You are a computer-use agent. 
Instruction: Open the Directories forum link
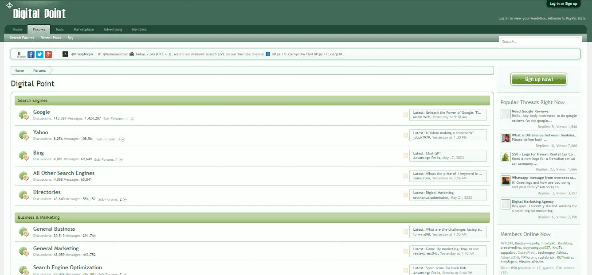pyautogui.click(x=47, y=192)
